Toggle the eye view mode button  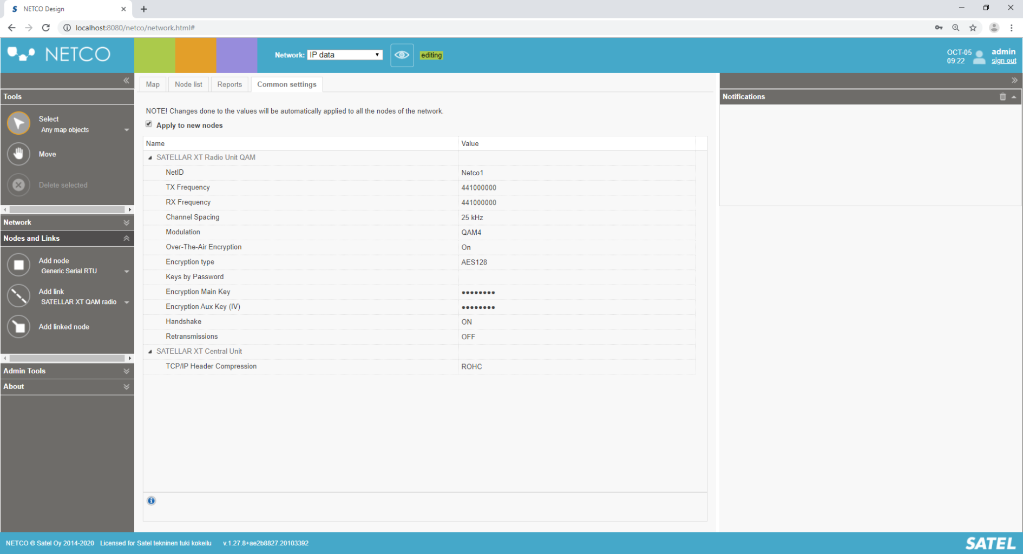point(402,55)
